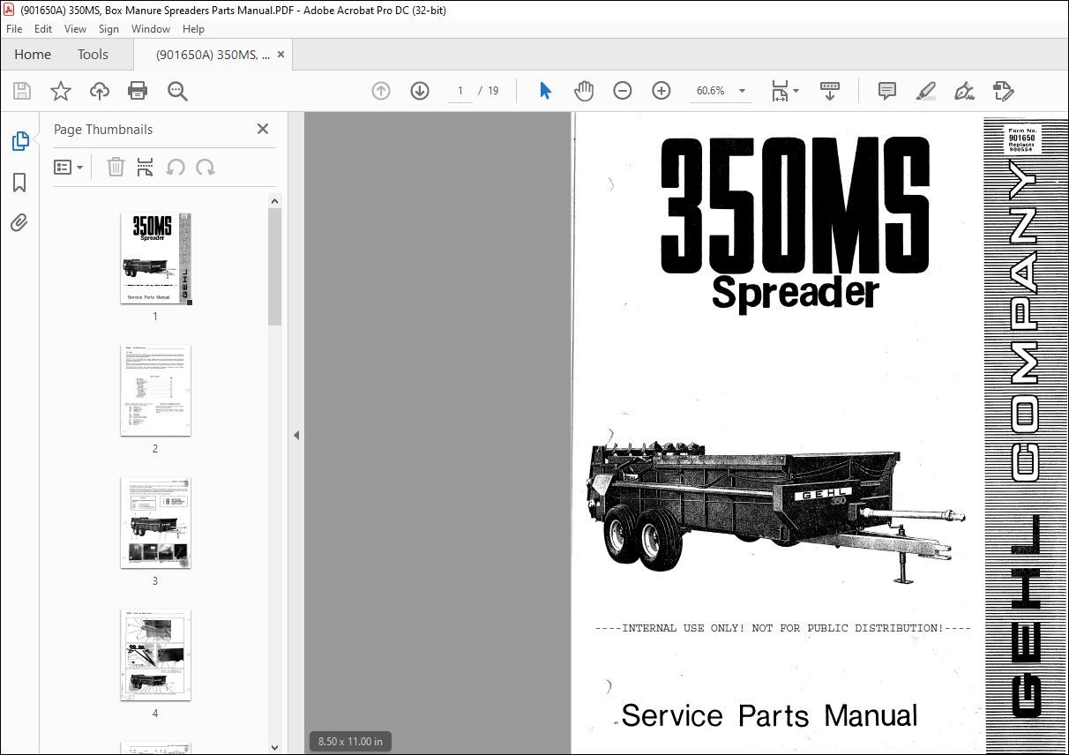Open the Edit PDF tool
This screenshot has height=755, width=1069.
1003,90
